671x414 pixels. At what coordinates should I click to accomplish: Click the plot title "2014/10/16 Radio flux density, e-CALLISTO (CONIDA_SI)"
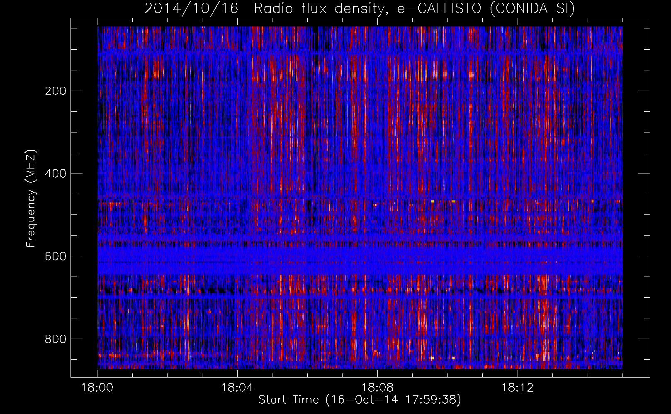[x=360, y=8]
